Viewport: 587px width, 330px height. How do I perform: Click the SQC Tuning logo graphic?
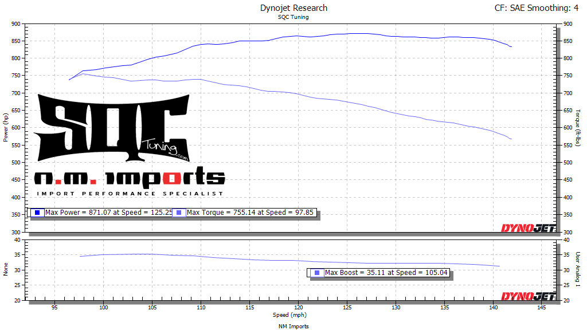[112, 128]
